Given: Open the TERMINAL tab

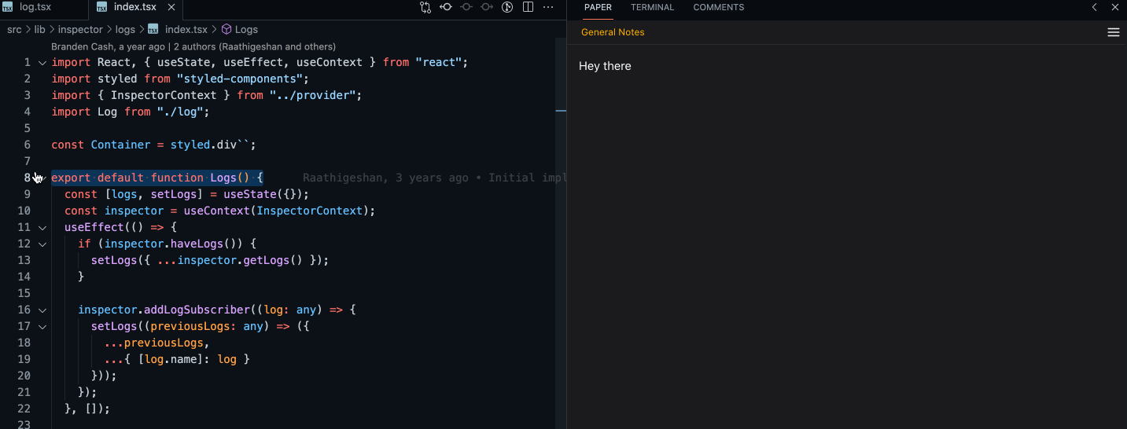Looking at the screenshot, I should pyautogui.click(x=652, y=7).
